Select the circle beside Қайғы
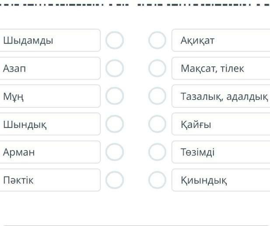Screen dimensions: 270x226 (158, 124)
